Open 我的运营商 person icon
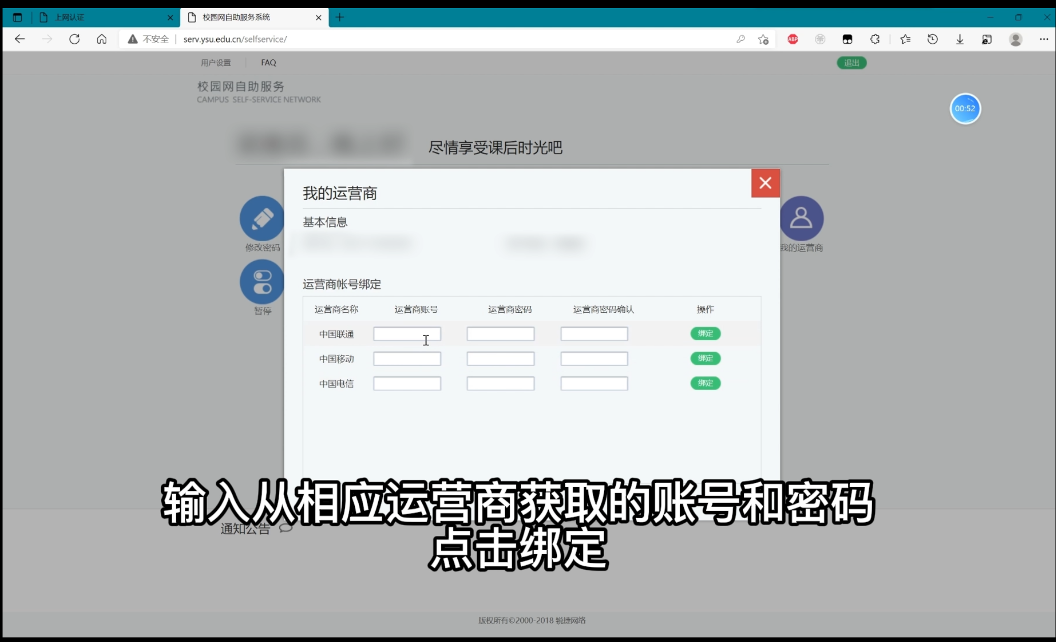 [x=801, y=218]
